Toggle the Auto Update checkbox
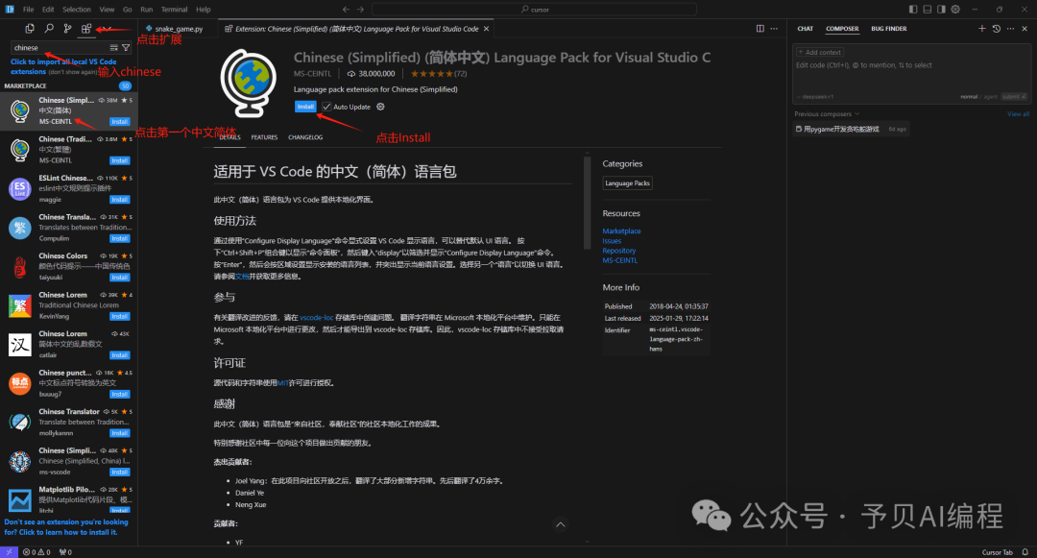This screenshot has width=1037, height=558. pyautogui.click(x=326, y=107)
